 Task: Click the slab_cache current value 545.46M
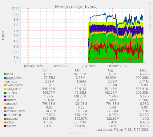pos(49,89)
